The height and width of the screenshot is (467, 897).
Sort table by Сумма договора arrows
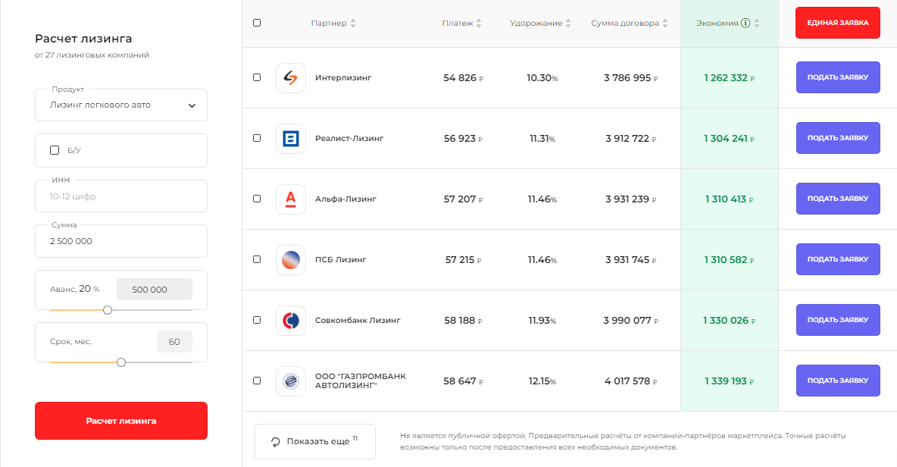664,23
